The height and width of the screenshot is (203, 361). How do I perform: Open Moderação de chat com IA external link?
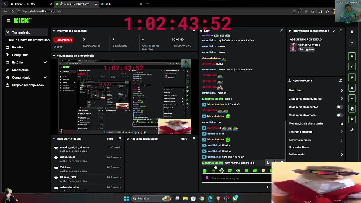pyautogui.click(x=342, y=123)
